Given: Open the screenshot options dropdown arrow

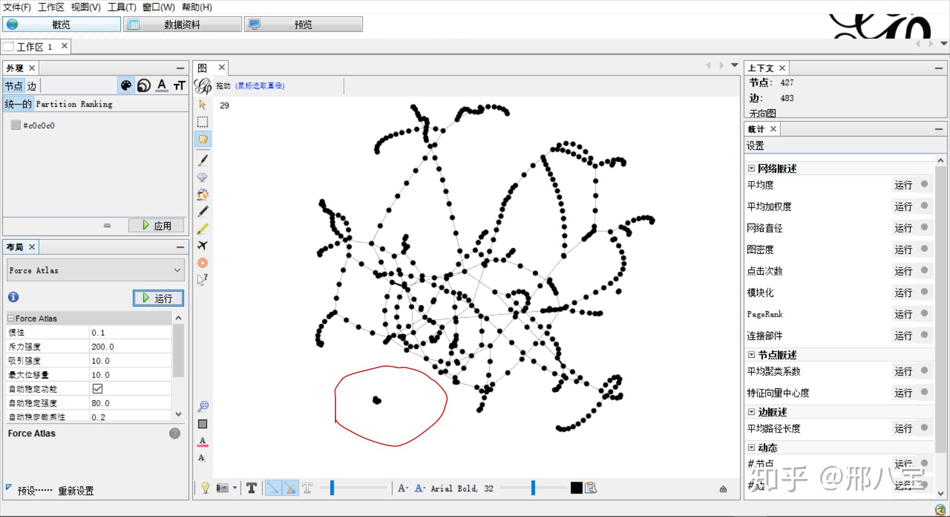Looking at the screenshot, I should click(x=235, y=488).
